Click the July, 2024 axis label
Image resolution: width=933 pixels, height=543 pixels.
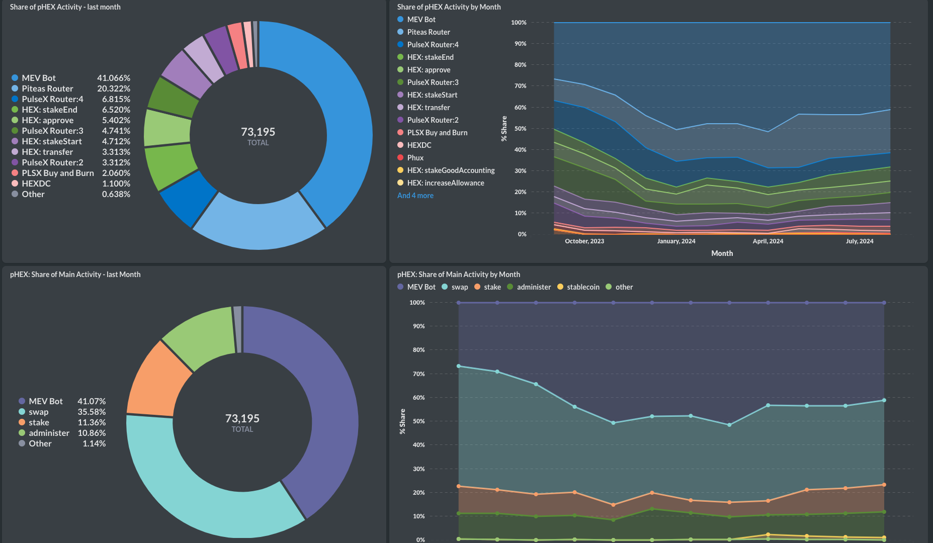coord(860,241)
